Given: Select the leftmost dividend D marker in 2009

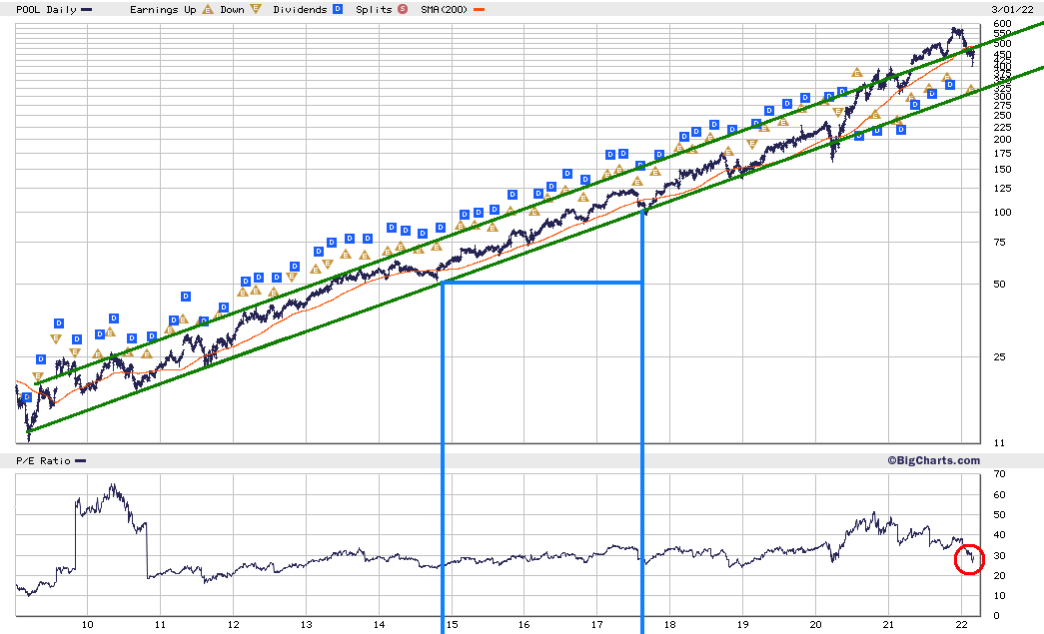Looking at the screenshot, I should point(27,397).
